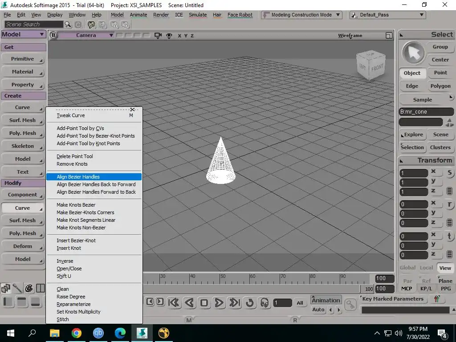Click the timeline ruler at frame 80
The height and width of the screenshot is (342, 456).
click(x=312, y=278)
